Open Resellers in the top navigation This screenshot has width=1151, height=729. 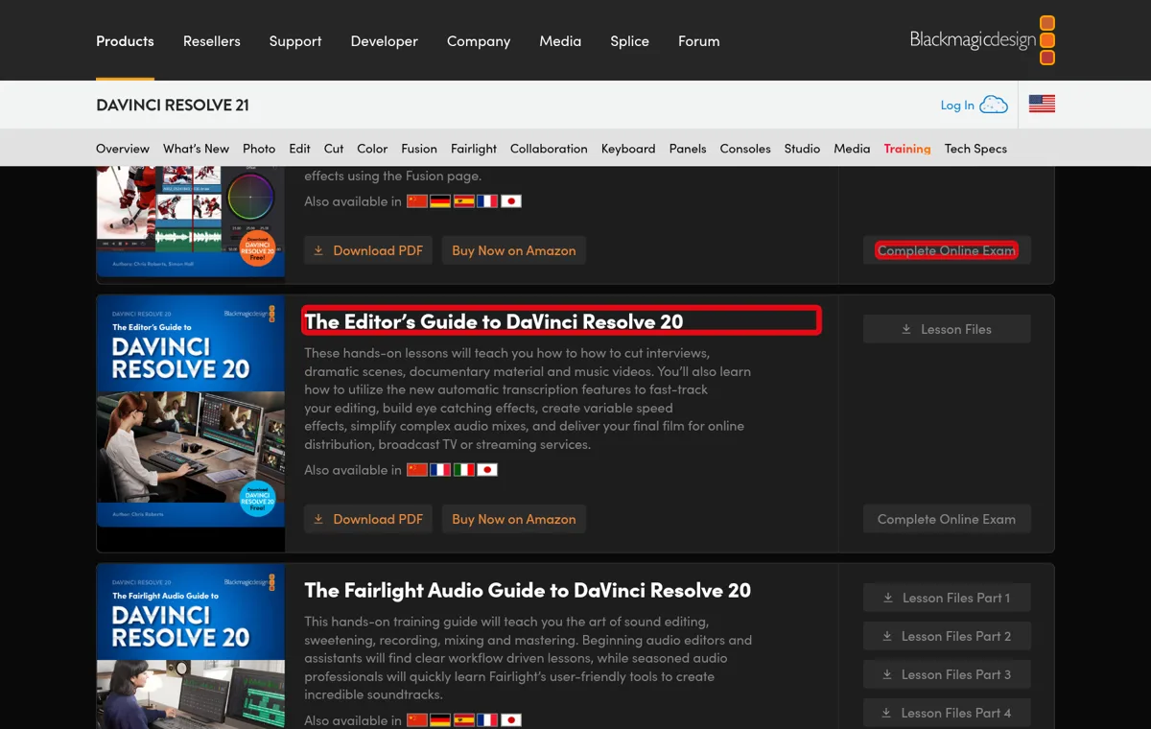pyautogui.click(x=212, y=41)
